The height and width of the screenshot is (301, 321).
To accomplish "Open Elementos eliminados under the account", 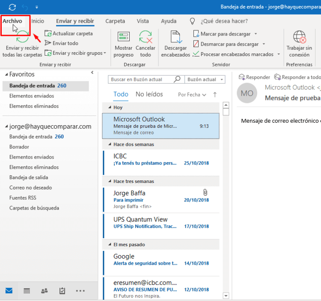I will click(34, 167).
